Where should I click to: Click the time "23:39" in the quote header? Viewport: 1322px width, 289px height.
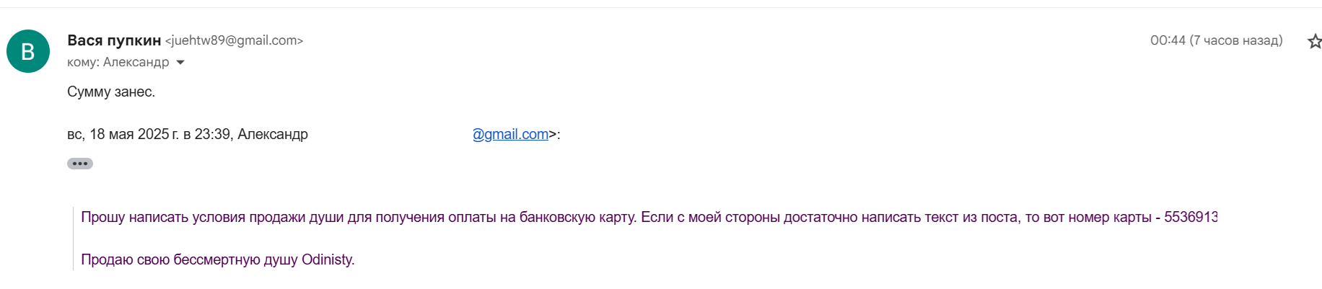[212, 134]
